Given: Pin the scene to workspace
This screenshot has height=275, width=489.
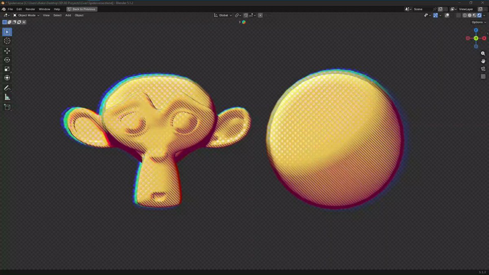Looking at the screenshot, I should pos(434,9).
